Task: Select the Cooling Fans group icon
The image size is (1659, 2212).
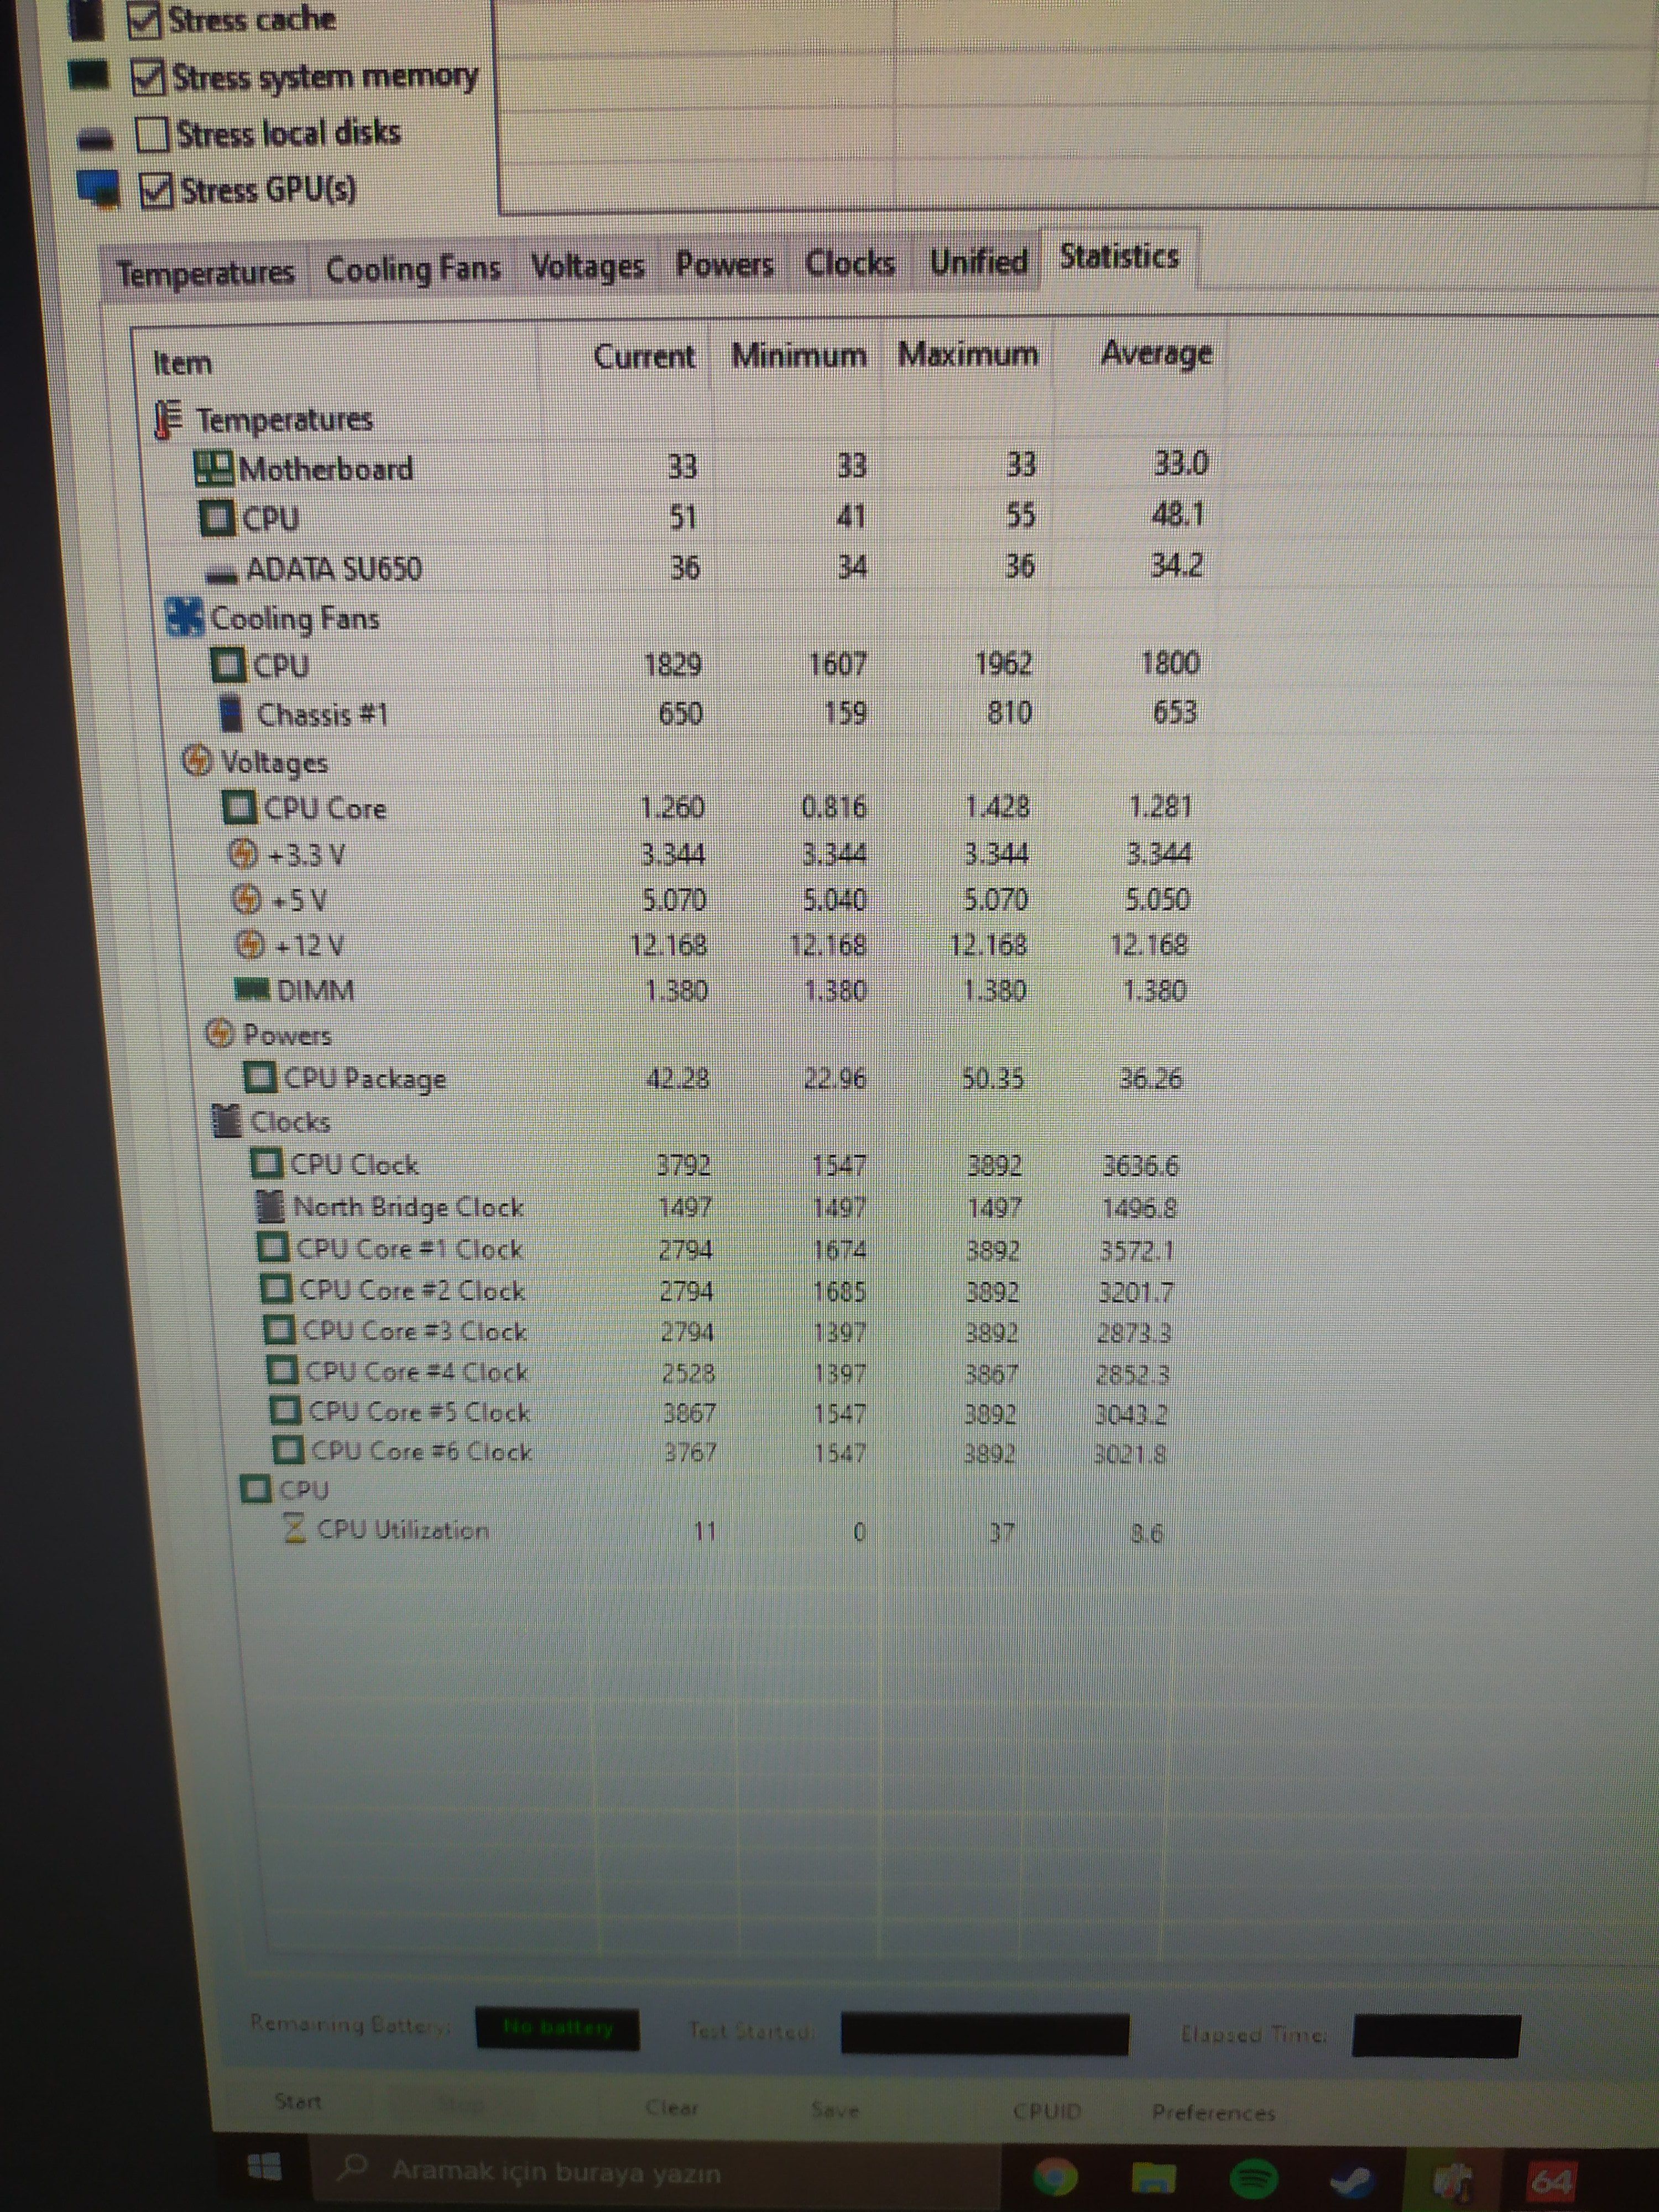Action: (184, 617)
